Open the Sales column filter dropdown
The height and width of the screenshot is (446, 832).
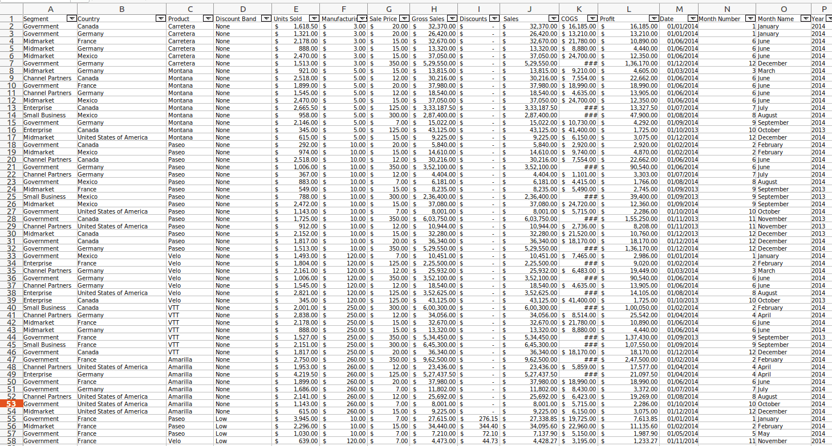click(x=554, y=19)
